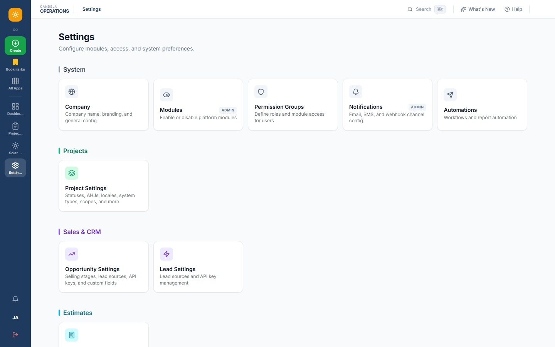The image size is (555, 347).
Task: Open the Company settings card
Action: click(104, 105)
